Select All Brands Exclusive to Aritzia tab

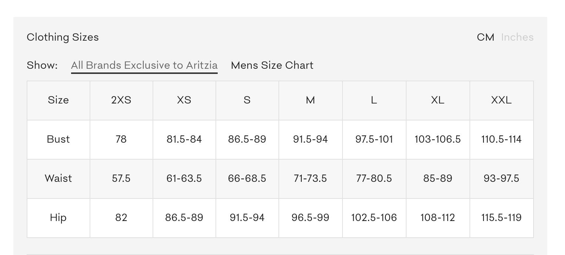[144, 65]
